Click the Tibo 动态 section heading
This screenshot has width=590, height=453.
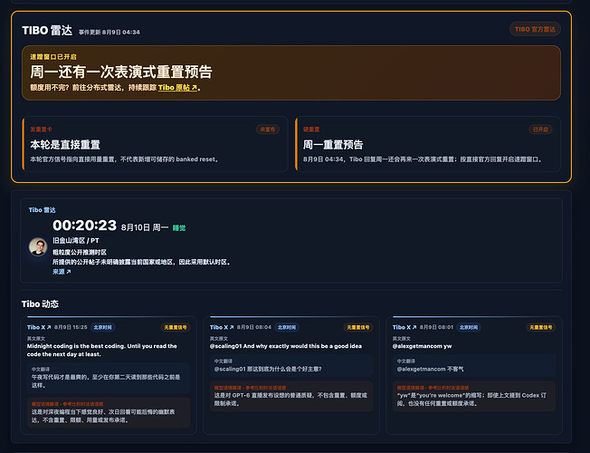[40, 304]
